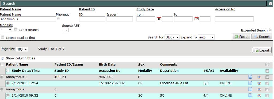The height and width of the screenshot is (99, 274).
Task: Focus the Study Date from date field
Action: point(146,19)
